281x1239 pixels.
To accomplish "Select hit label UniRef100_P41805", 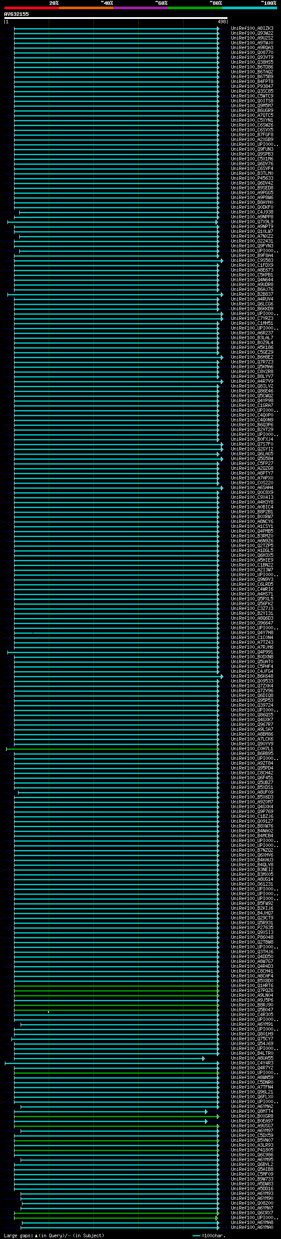I will point(252,1149).
